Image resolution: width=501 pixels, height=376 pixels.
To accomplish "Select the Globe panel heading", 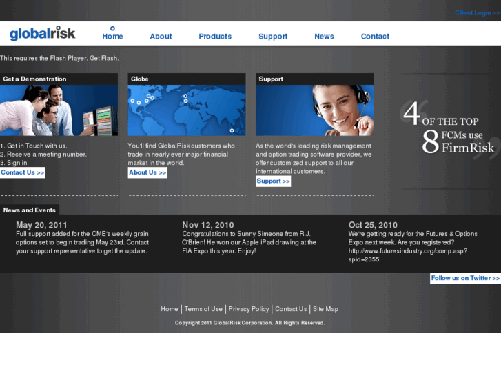I will [x=140, y=79].
